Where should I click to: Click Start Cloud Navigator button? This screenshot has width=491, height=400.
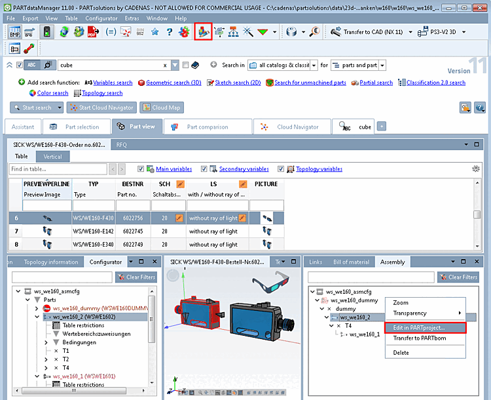(x=101, y=108)
